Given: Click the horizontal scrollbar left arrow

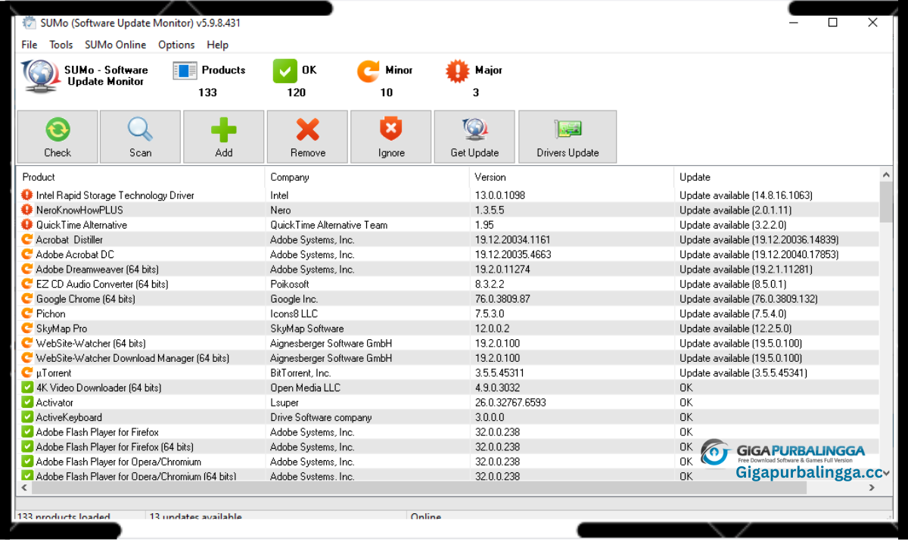Looking at the screenshot, I should (24, 488).
